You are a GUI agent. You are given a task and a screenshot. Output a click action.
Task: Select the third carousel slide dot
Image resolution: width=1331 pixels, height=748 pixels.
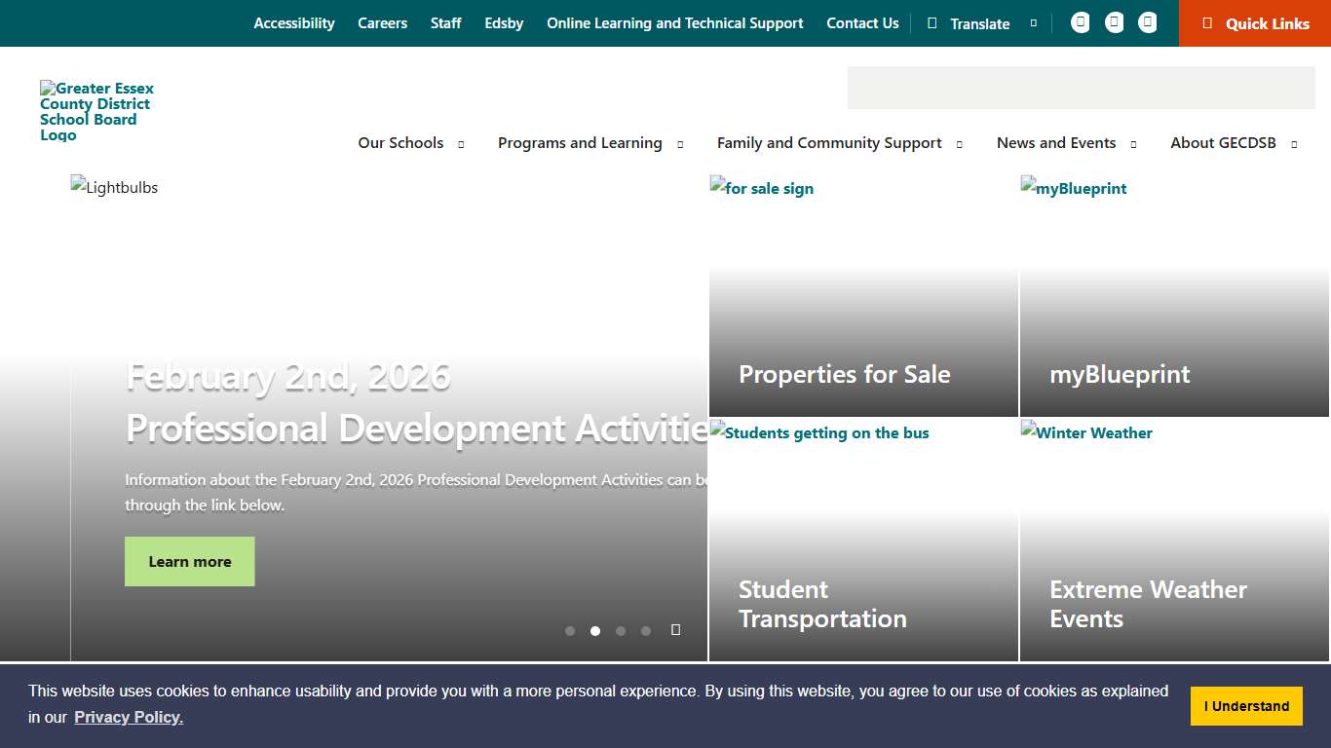coord(621,631)
